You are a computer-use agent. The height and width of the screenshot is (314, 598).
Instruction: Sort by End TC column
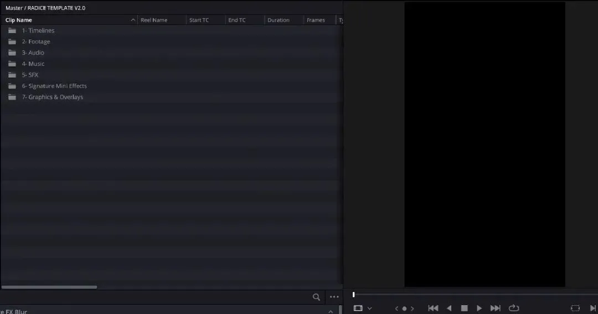coord(237,20)
